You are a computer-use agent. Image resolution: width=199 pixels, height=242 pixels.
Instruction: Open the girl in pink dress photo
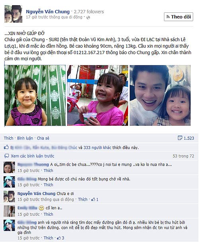click(98, 96)
